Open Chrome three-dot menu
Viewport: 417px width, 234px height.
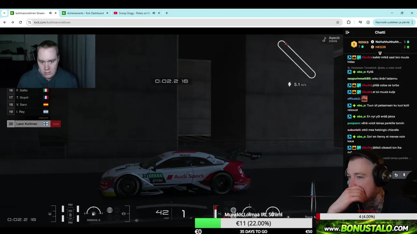(412, 22)
